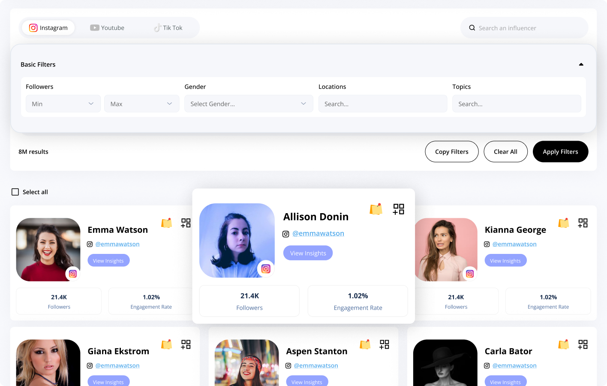The image size is (607, 386).
Task: Click Giana Ekstrom's add-to-grid icon
Action: point(186,344)
